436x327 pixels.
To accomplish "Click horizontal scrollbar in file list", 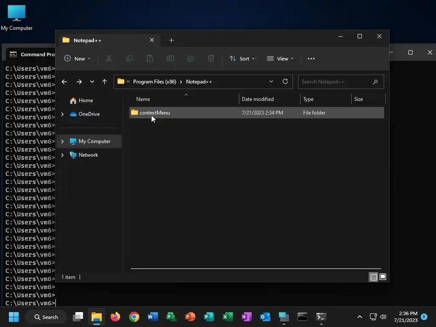I will point(255,269).
